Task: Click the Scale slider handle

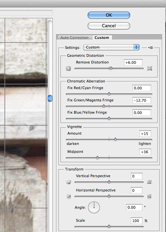Action: coord(109,226)
